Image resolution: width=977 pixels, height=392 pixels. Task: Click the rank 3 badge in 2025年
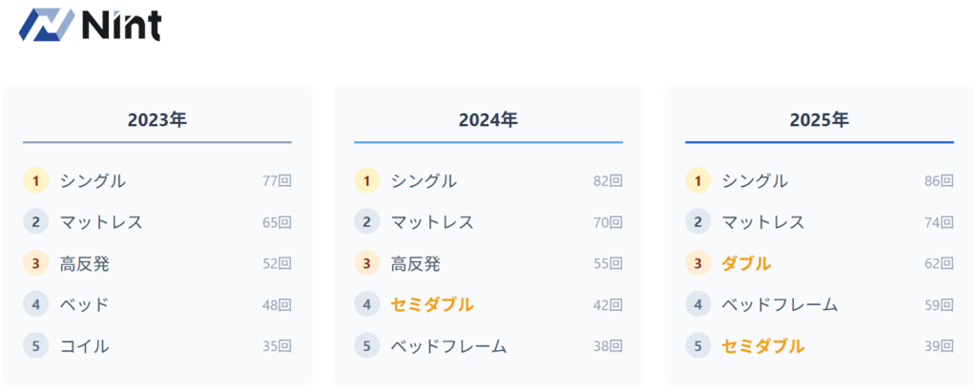tap(698, 263)
